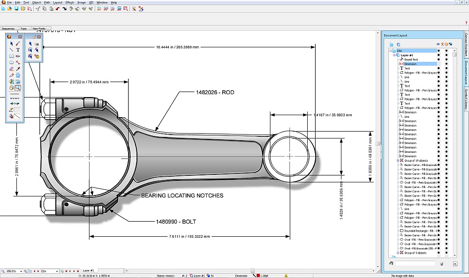Click the trash icon in Document Layout
The image size is (469, 278).
click(x=441, y=263)
